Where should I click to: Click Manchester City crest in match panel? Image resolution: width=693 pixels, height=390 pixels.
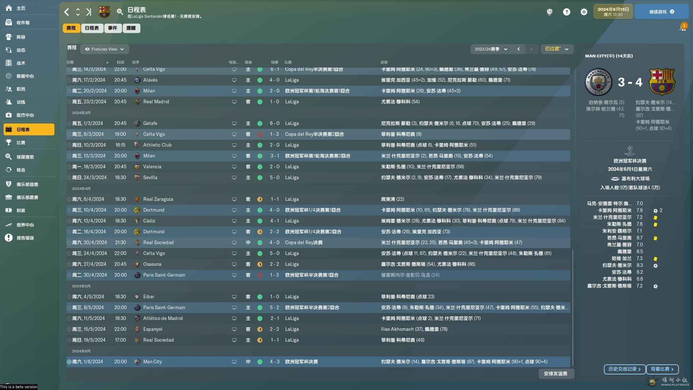(x=598, y=82)
